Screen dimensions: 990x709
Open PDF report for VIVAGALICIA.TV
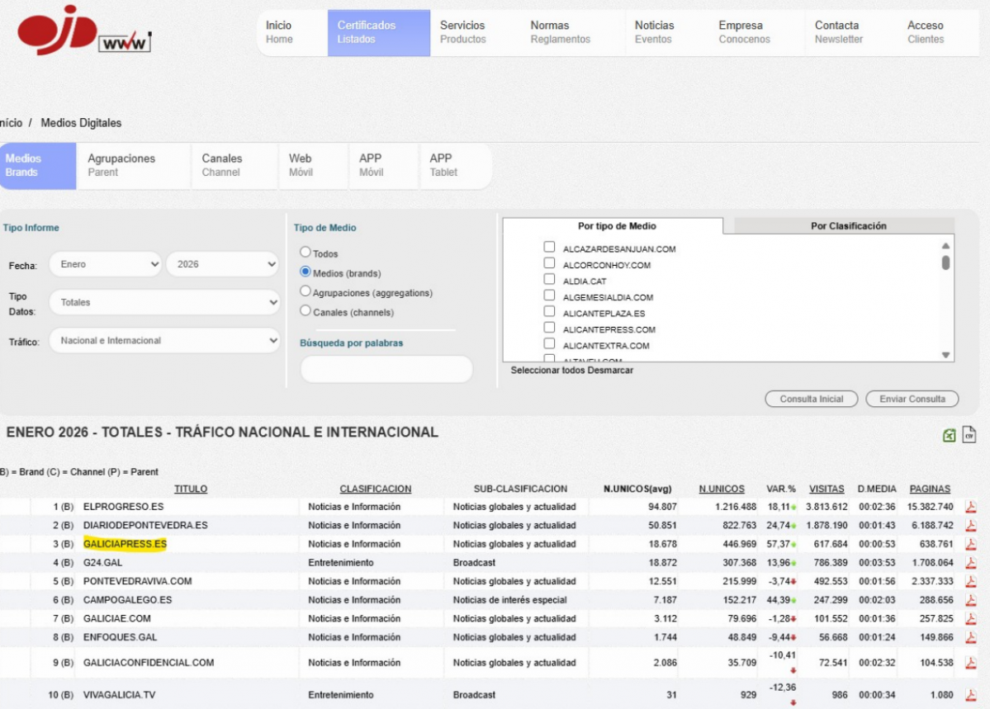pos(971,695)
